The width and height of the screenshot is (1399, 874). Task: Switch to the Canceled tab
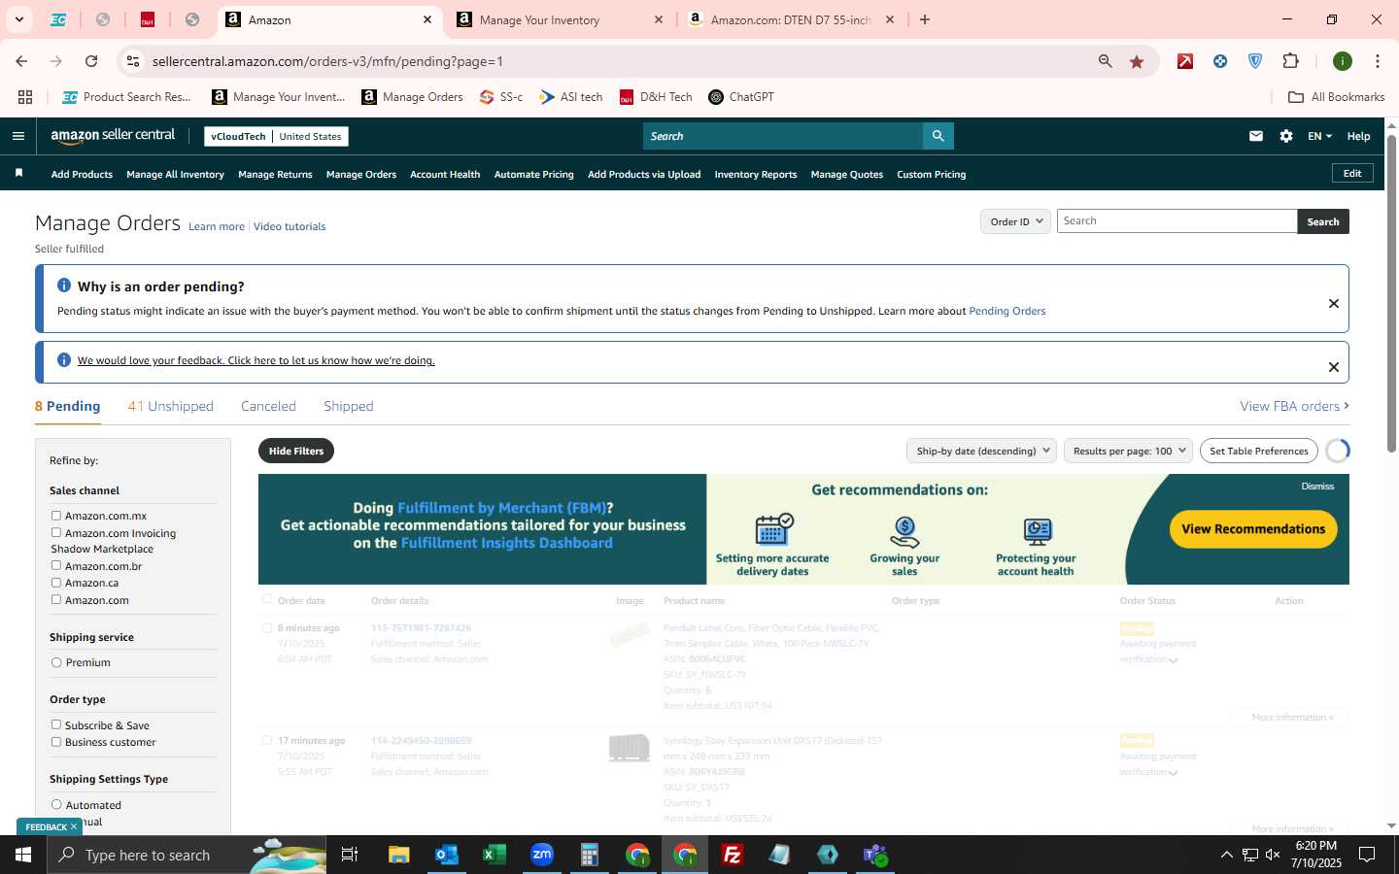coord(268,406)
